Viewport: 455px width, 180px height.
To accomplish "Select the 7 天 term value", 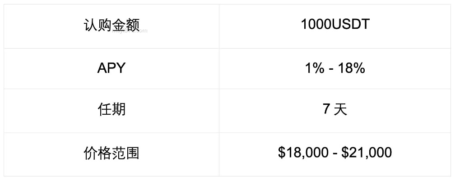I will click(x=335, y=109).
